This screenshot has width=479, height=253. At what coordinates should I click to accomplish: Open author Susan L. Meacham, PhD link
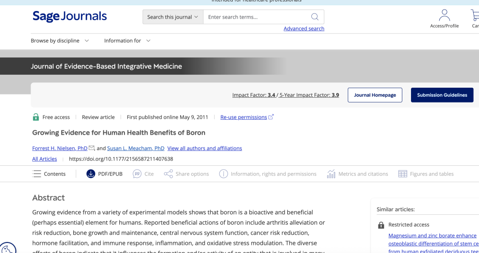(x=136, y=148)
